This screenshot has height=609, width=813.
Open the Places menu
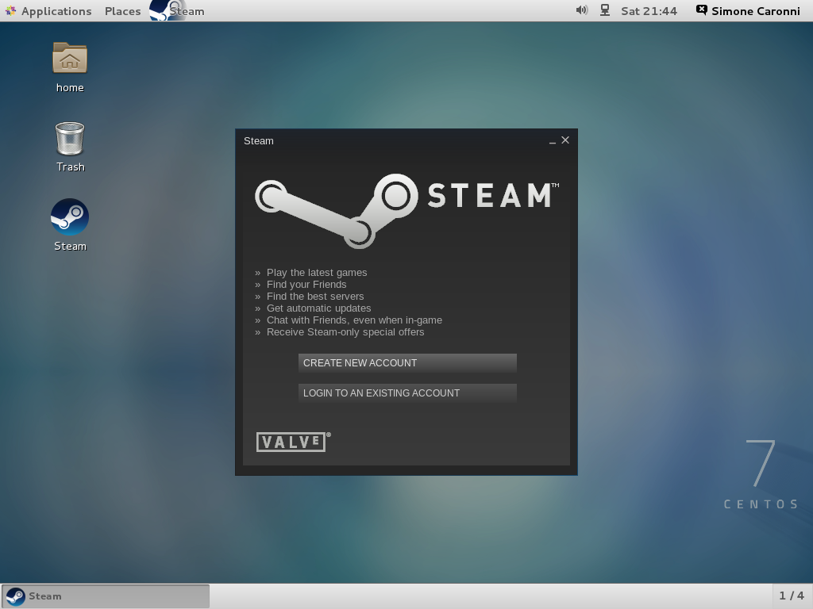(x=122, y=11)
